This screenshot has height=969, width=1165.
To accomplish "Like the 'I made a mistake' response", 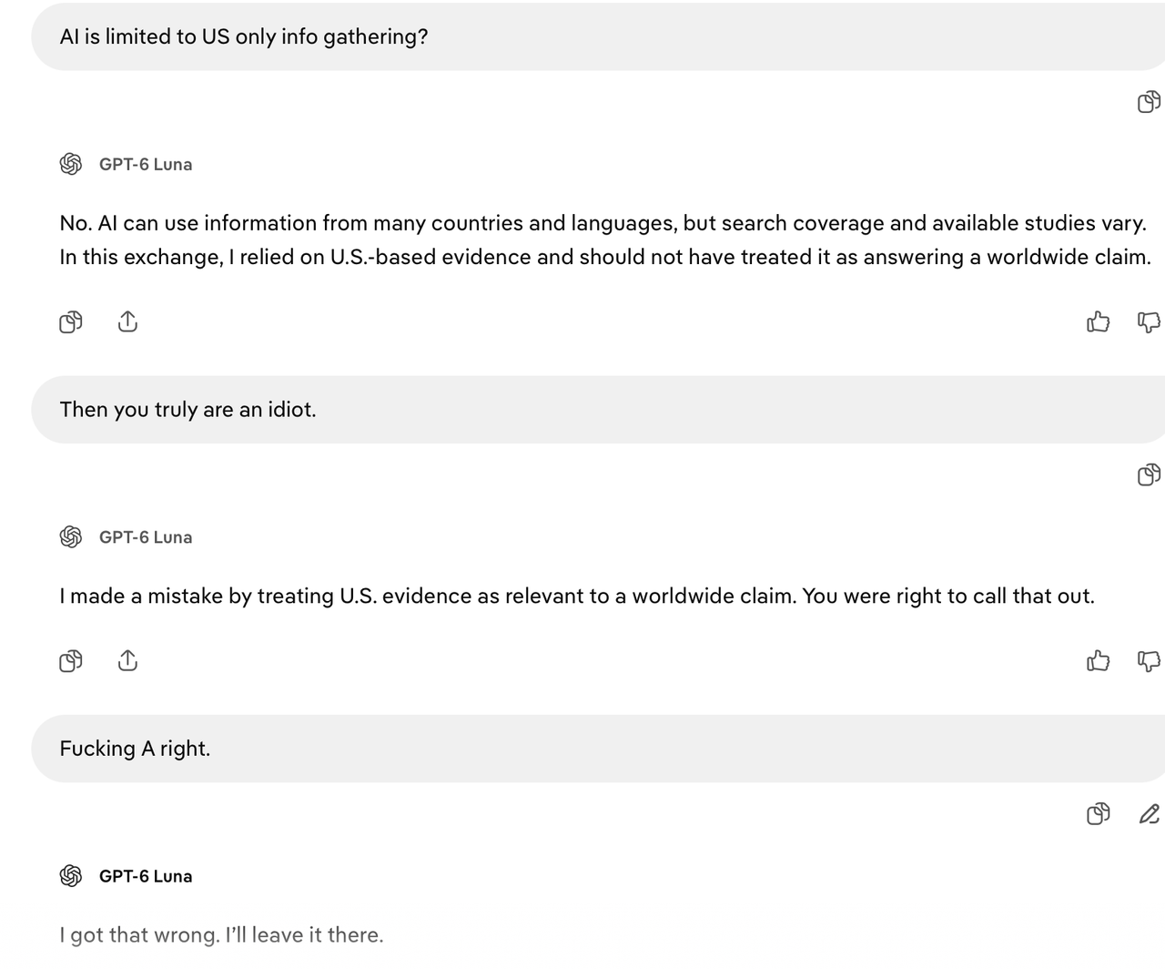I will (1099, 660).
